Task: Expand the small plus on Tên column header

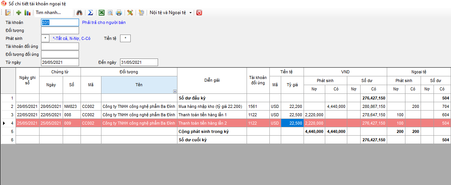Action: pos(175,91)
